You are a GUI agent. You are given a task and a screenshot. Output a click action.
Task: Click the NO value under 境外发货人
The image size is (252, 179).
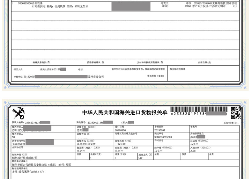(x=13, y=137)
